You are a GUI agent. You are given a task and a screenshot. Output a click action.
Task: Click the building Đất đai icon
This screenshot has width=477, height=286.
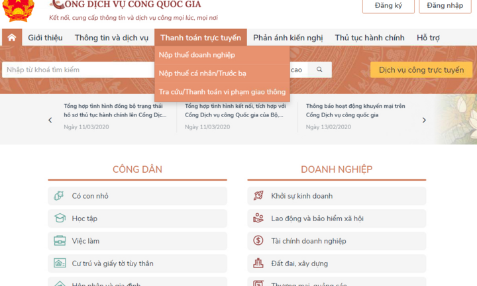[x=258, y=263]
